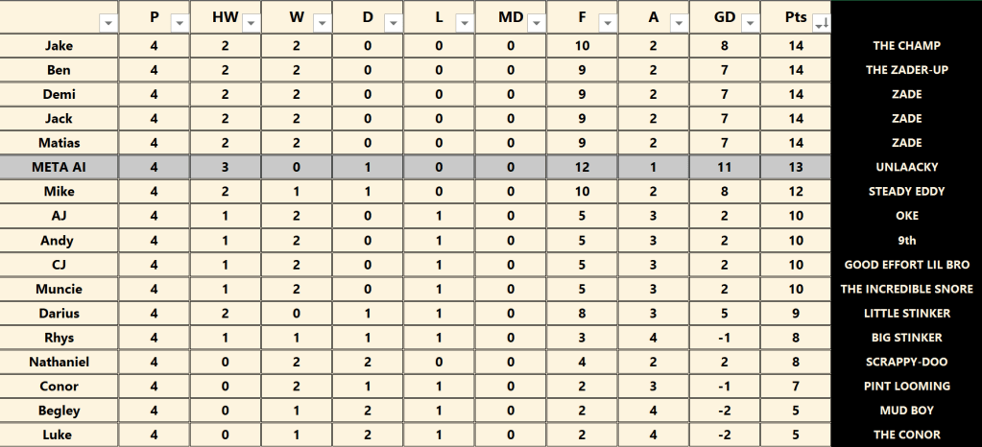
Task: Select the META AI name cell
Action: (60, 167)
